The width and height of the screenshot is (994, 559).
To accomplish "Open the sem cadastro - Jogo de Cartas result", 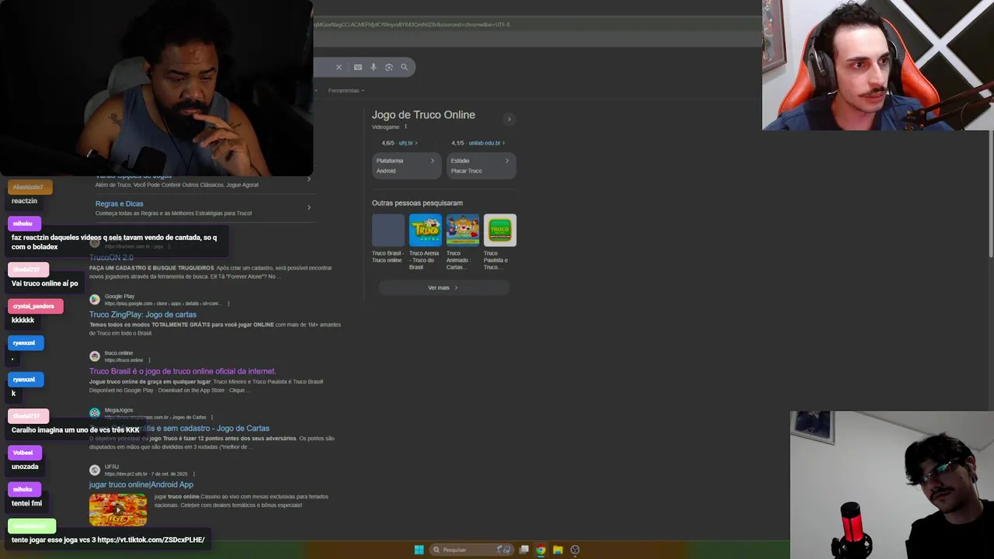I will pos(179,428).
